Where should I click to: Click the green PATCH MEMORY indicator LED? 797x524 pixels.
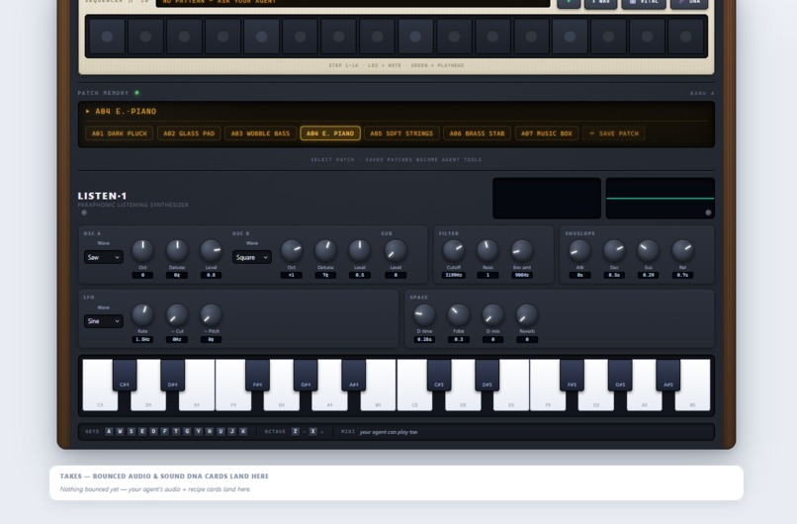click(136, 93)
